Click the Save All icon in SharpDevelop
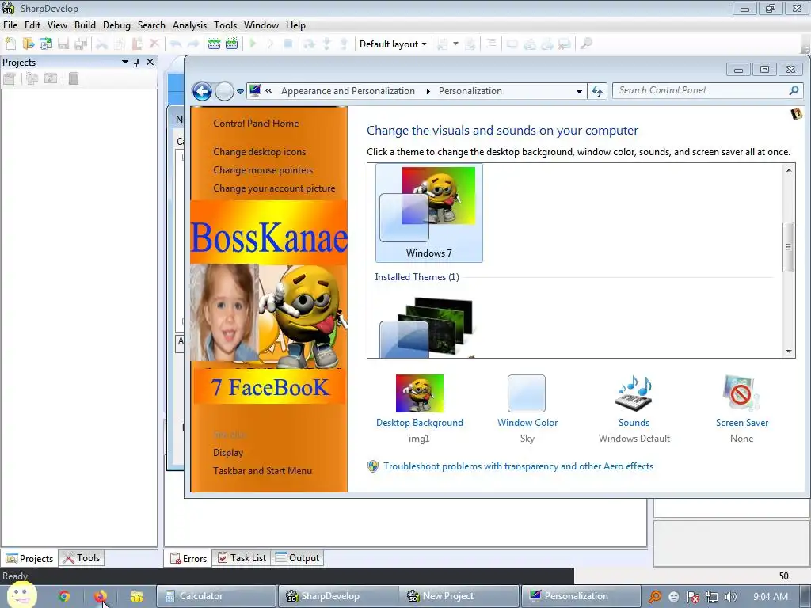Viewport: 811px width, 608px height. coord(81,44)
